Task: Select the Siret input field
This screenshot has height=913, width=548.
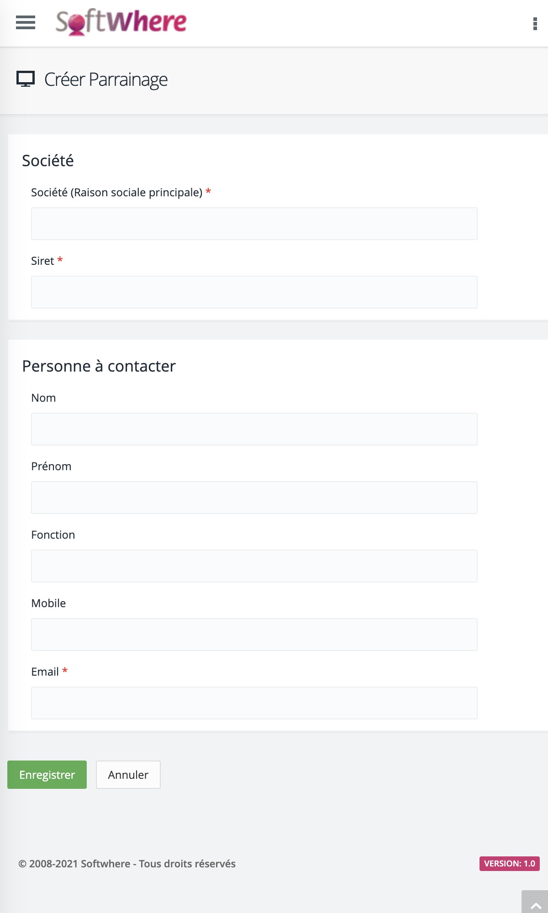Action: 254,292
